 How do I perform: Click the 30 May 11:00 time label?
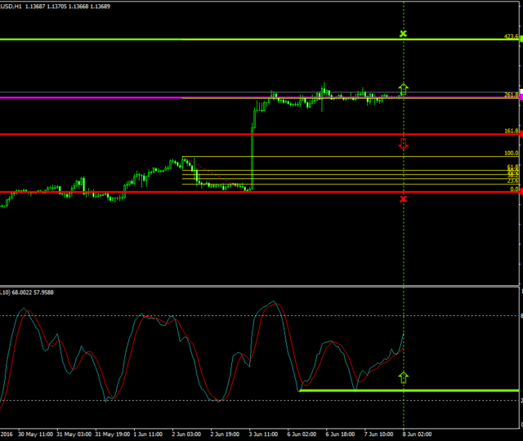point(34,435)
